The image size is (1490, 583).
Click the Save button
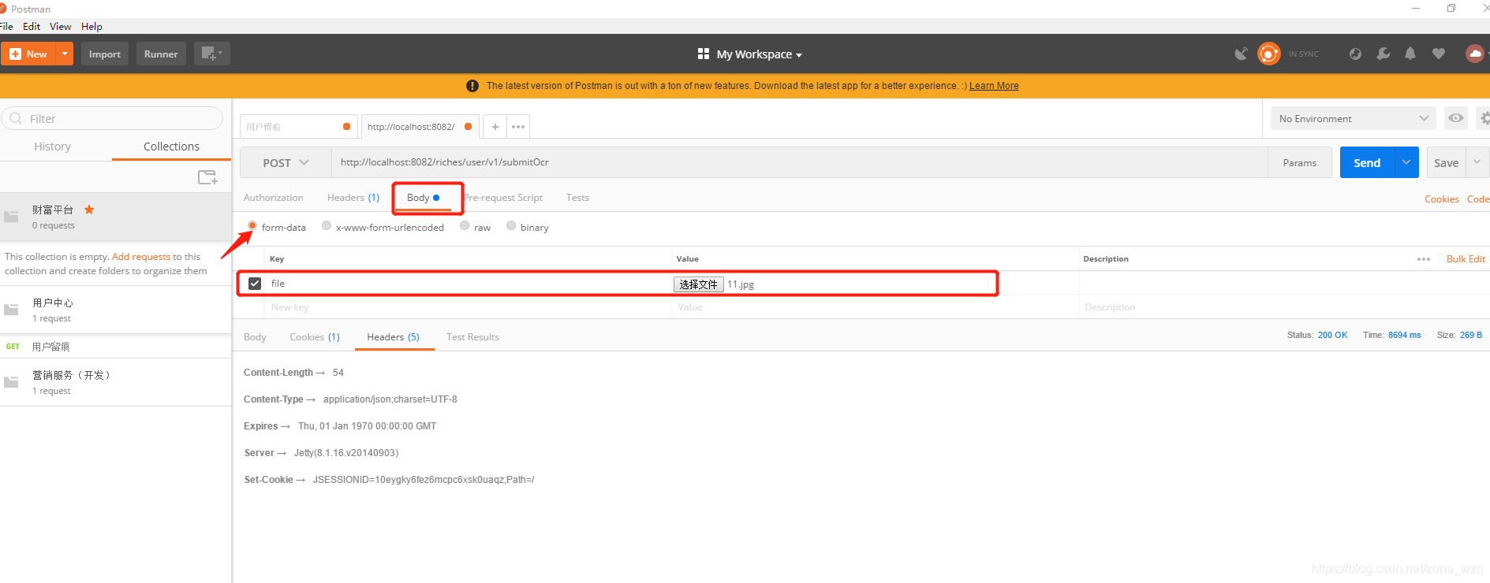tap(1446, 162)
